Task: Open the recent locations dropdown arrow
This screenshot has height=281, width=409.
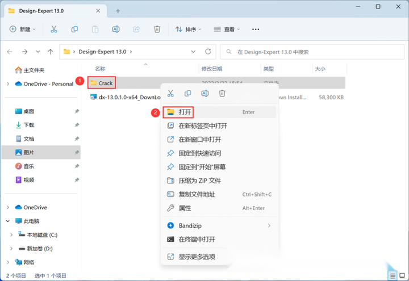Action: pyautogui.click(x=38, y=52)
